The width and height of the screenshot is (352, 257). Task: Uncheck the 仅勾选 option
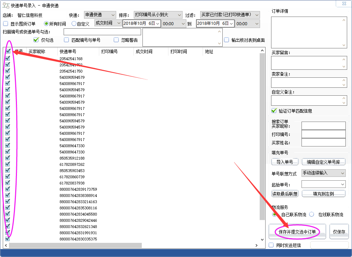click(36, 40)
